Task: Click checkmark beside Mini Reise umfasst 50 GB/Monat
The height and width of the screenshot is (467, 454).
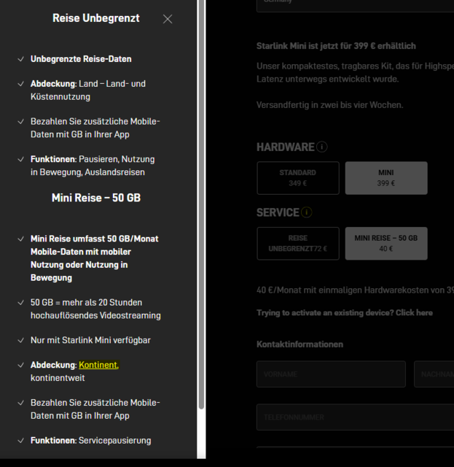Action: pyautogui.click(x=21, y=239)
